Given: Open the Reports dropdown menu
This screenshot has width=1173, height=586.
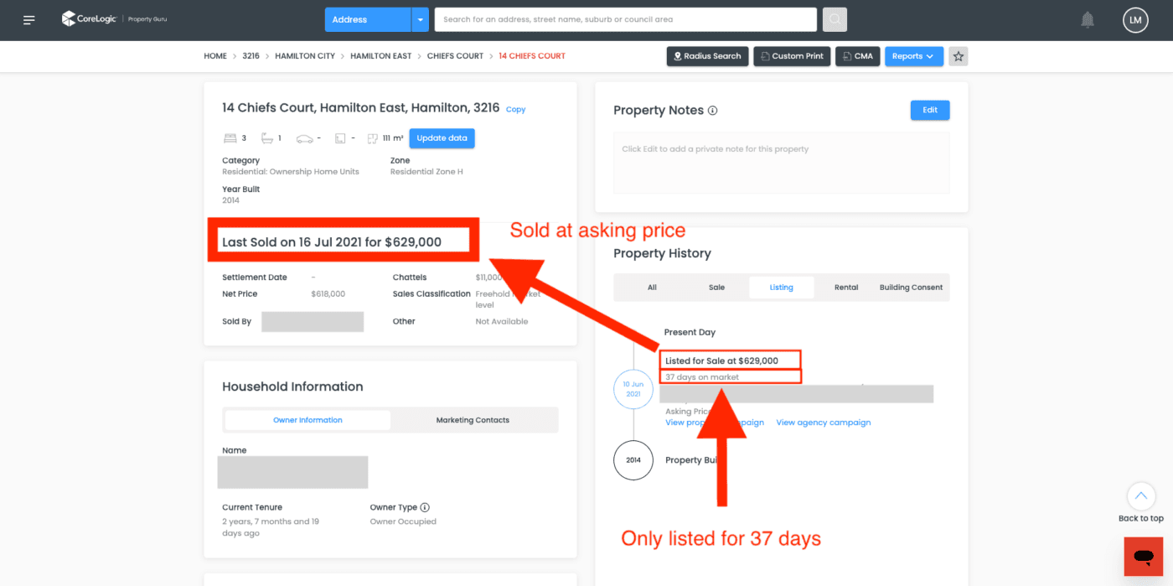Looking at the screenshot, I should [x=913, y=56].
